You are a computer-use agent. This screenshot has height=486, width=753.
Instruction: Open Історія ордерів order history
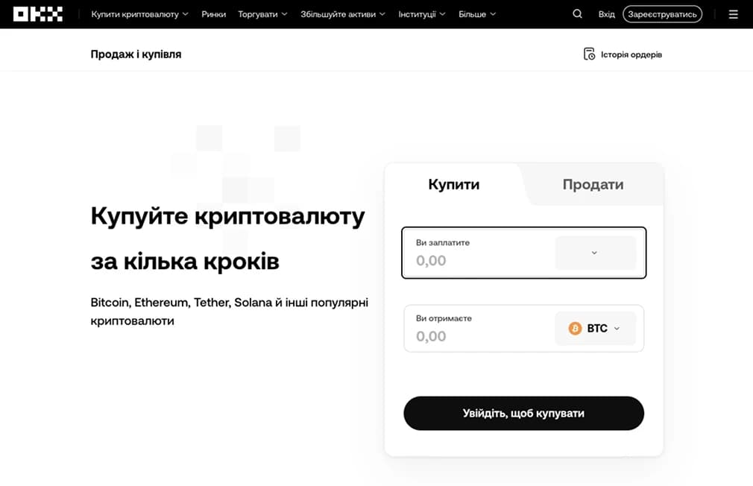(x=623, y=54)
